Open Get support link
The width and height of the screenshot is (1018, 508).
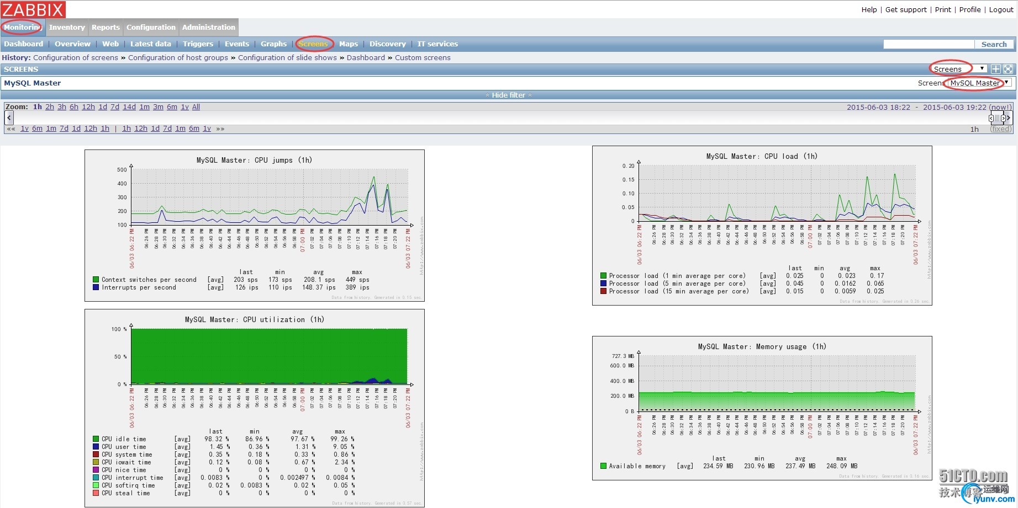pos(906,9)
